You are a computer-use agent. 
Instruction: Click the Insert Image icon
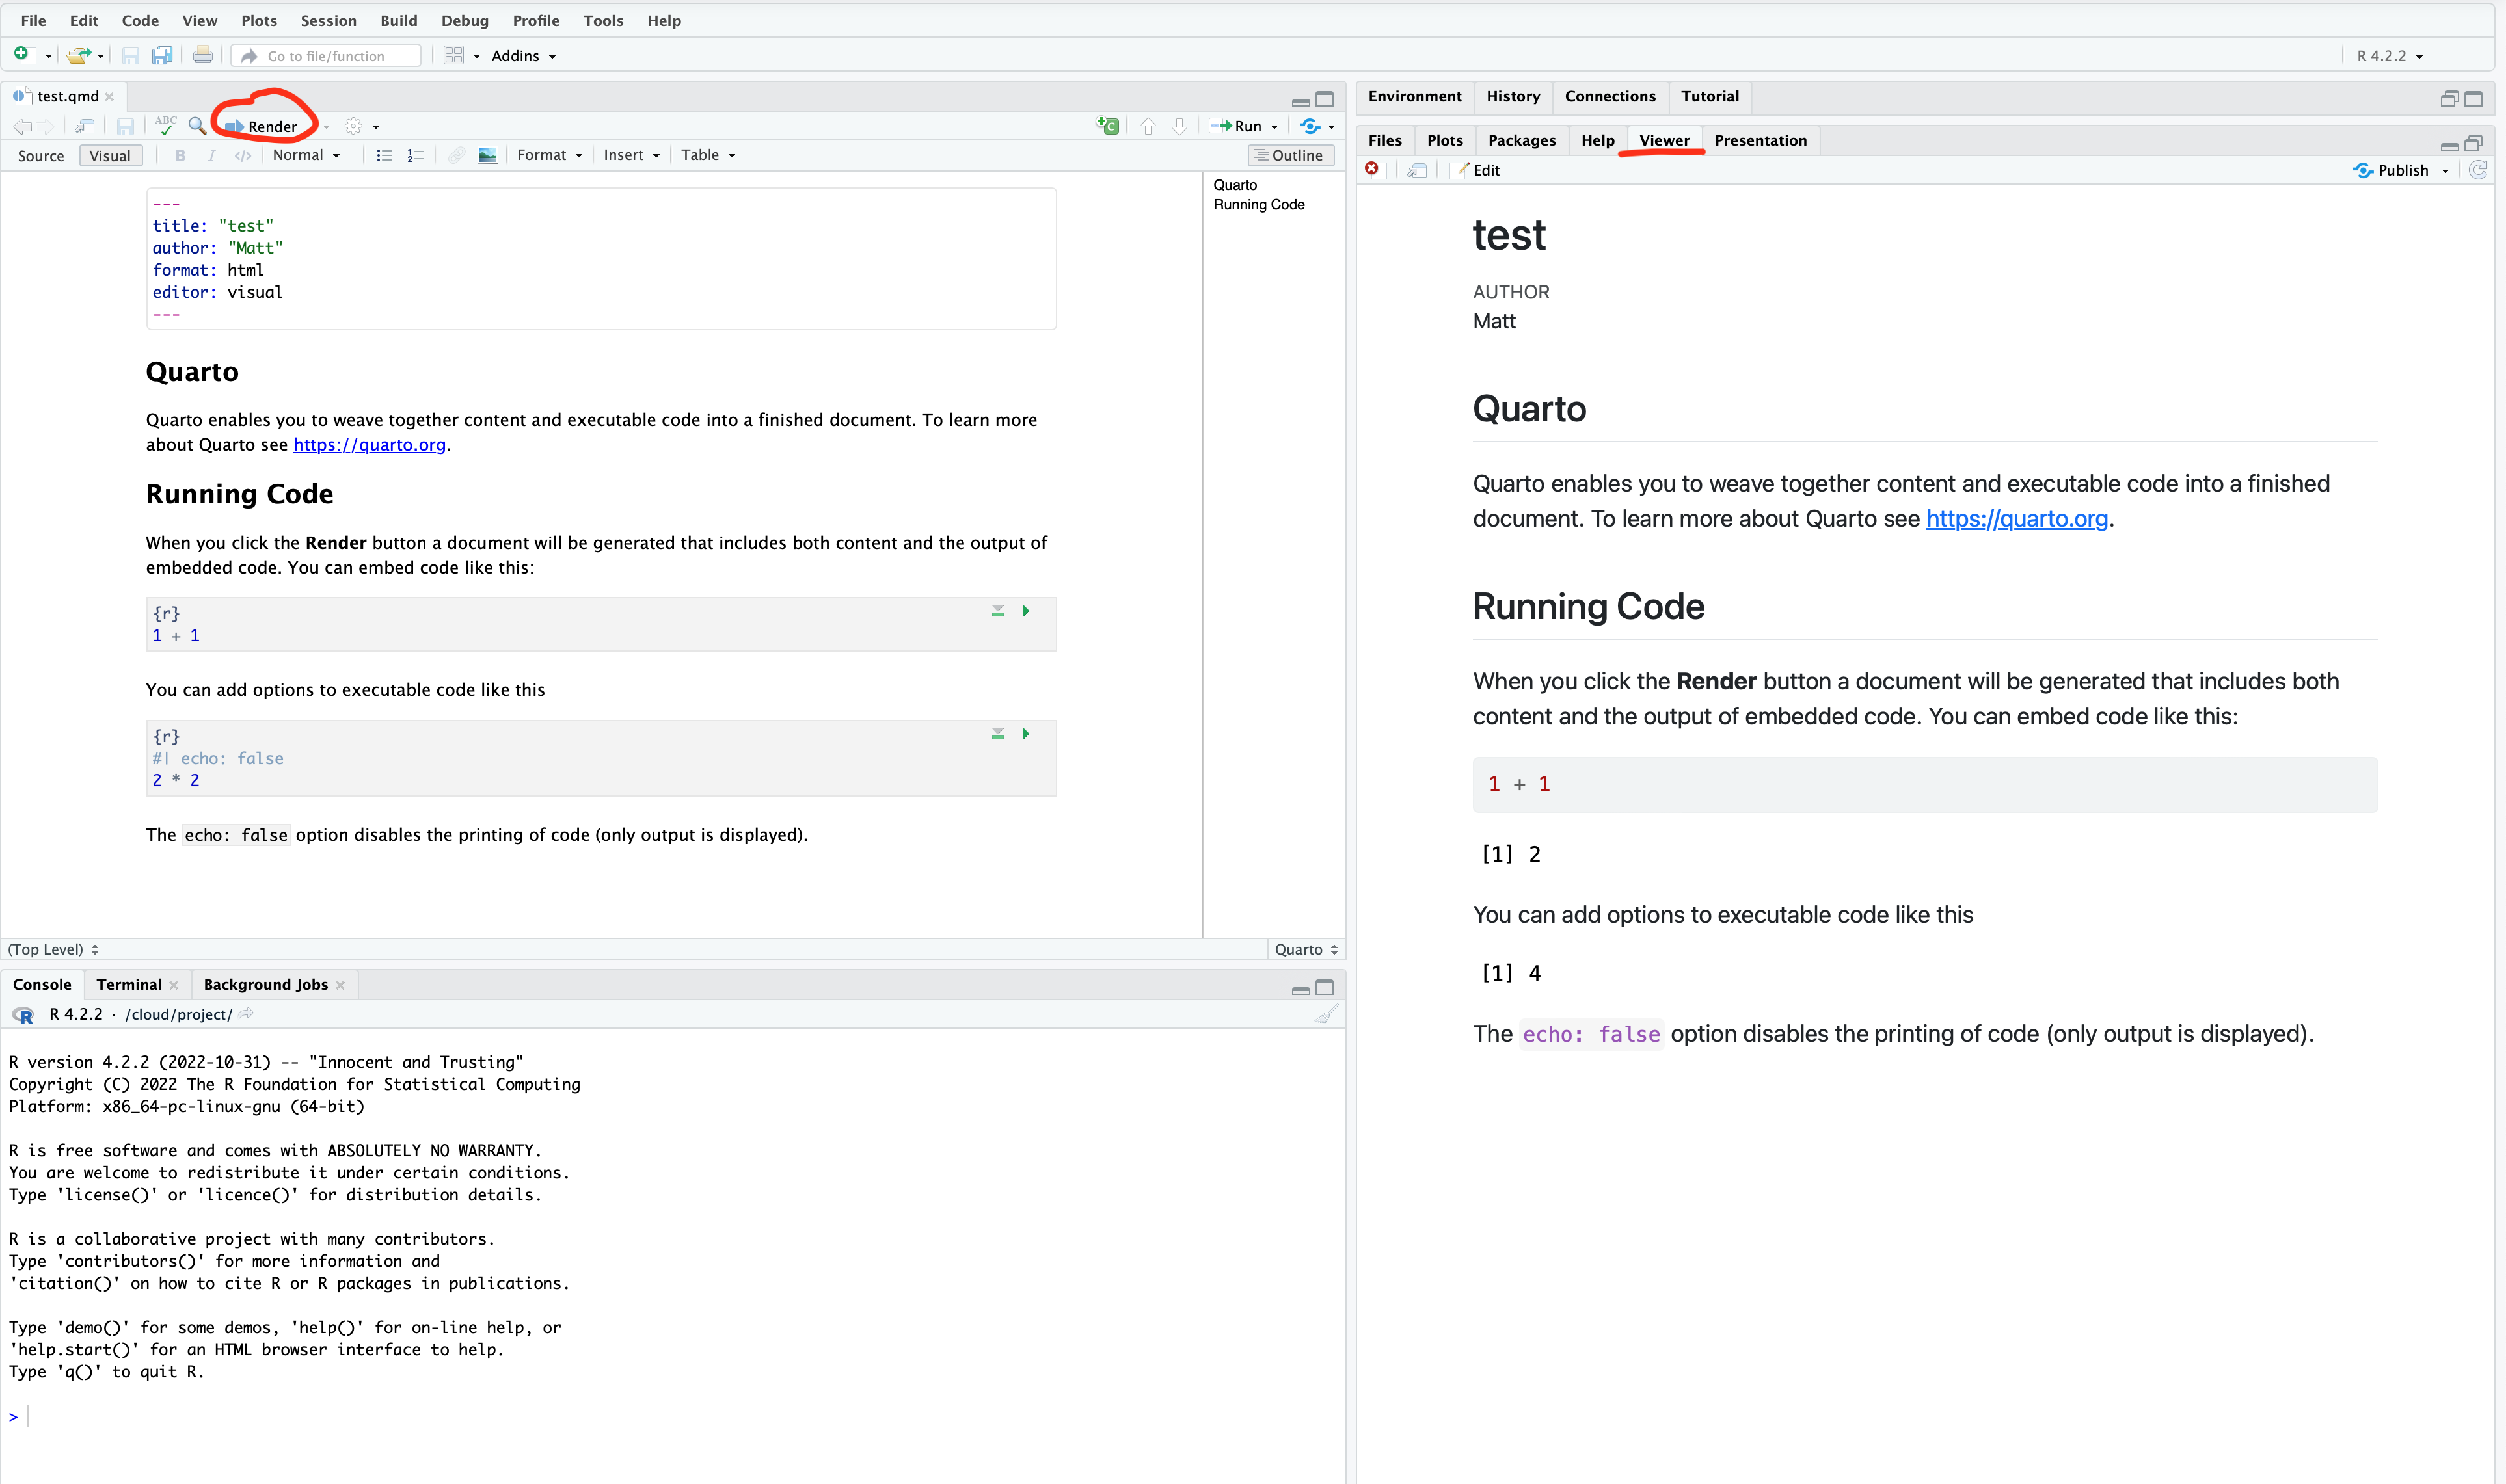point(488,155)
